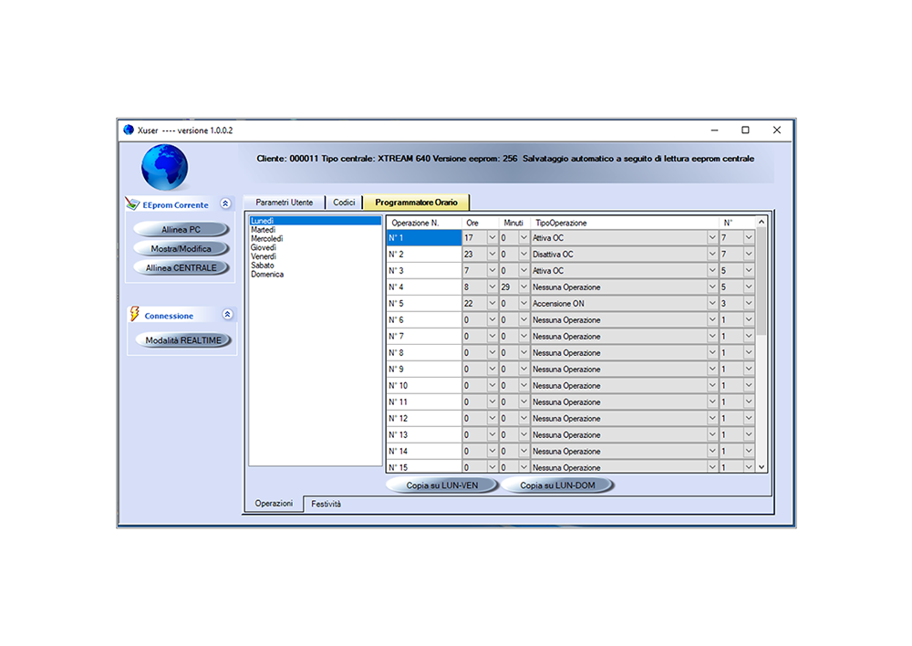Switch to the Festività tab
912x646 pixels.
[325, 503]
